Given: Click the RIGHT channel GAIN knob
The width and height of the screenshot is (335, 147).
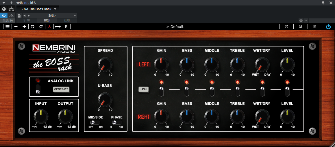Looking at the screenshot, I should pyautogui.click(x=161, y=117).
